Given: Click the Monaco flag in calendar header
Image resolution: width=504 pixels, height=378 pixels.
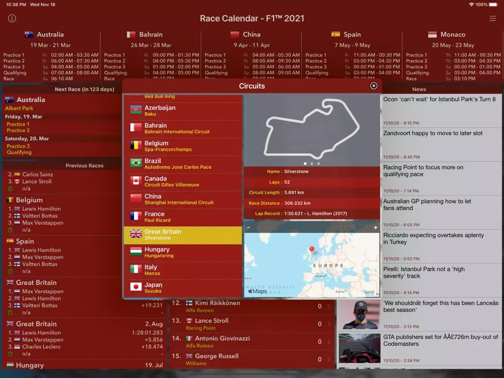Looking at the screenshot, I should 432,34.
